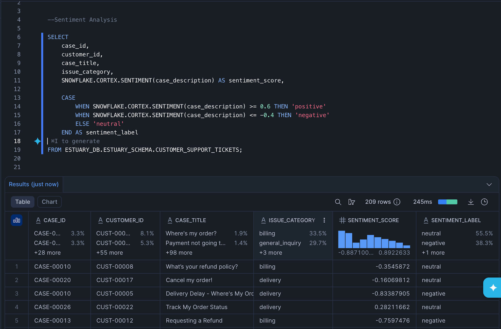Image resolution: width=501 pixels, height=329 pixels.
Task: Sort by SENTIMENT_LABEL column header
Action: tap(456, 220)
